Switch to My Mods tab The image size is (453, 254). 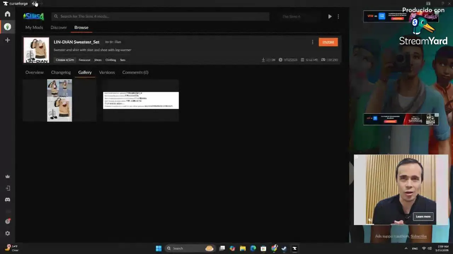pos(34,28)
